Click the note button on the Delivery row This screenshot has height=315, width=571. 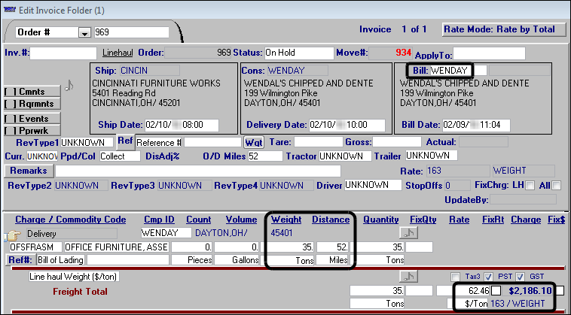(408, 233)
